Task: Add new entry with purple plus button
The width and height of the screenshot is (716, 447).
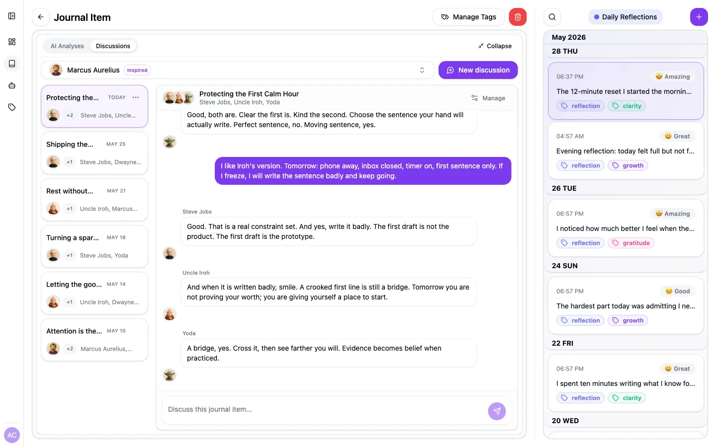Action: coord(699,17)
